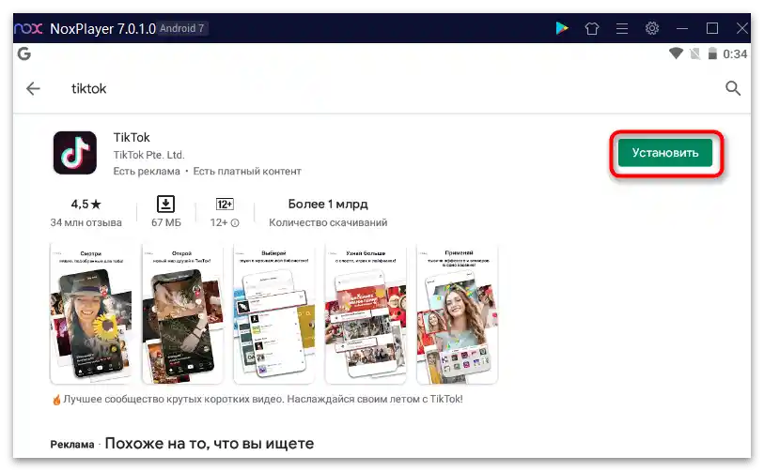
Task: Go back with the arrow icon
Action: (x=33, y=88)
